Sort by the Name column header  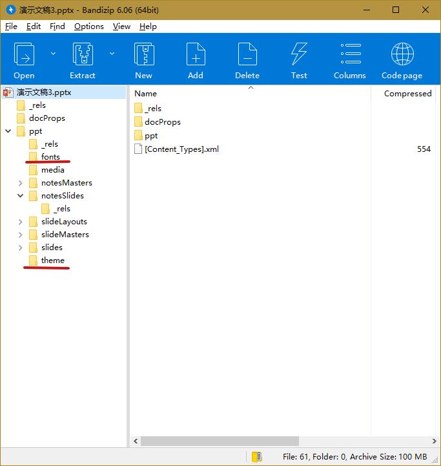click(146, 94)
